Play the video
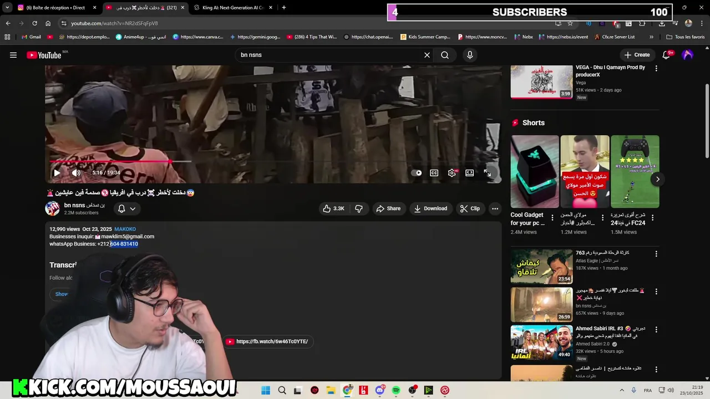 [57, 173]
